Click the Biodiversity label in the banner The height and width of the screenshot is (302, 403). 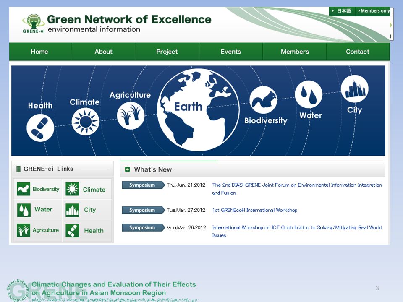tap(266, 120)
